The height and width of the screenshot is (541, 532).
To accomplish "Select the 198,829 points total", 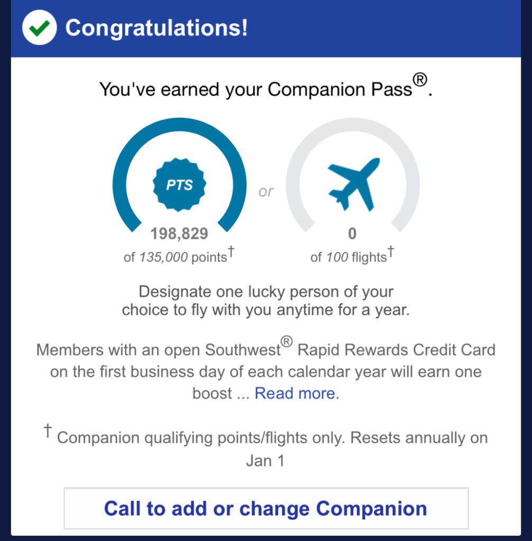I will tap(179, 233).
